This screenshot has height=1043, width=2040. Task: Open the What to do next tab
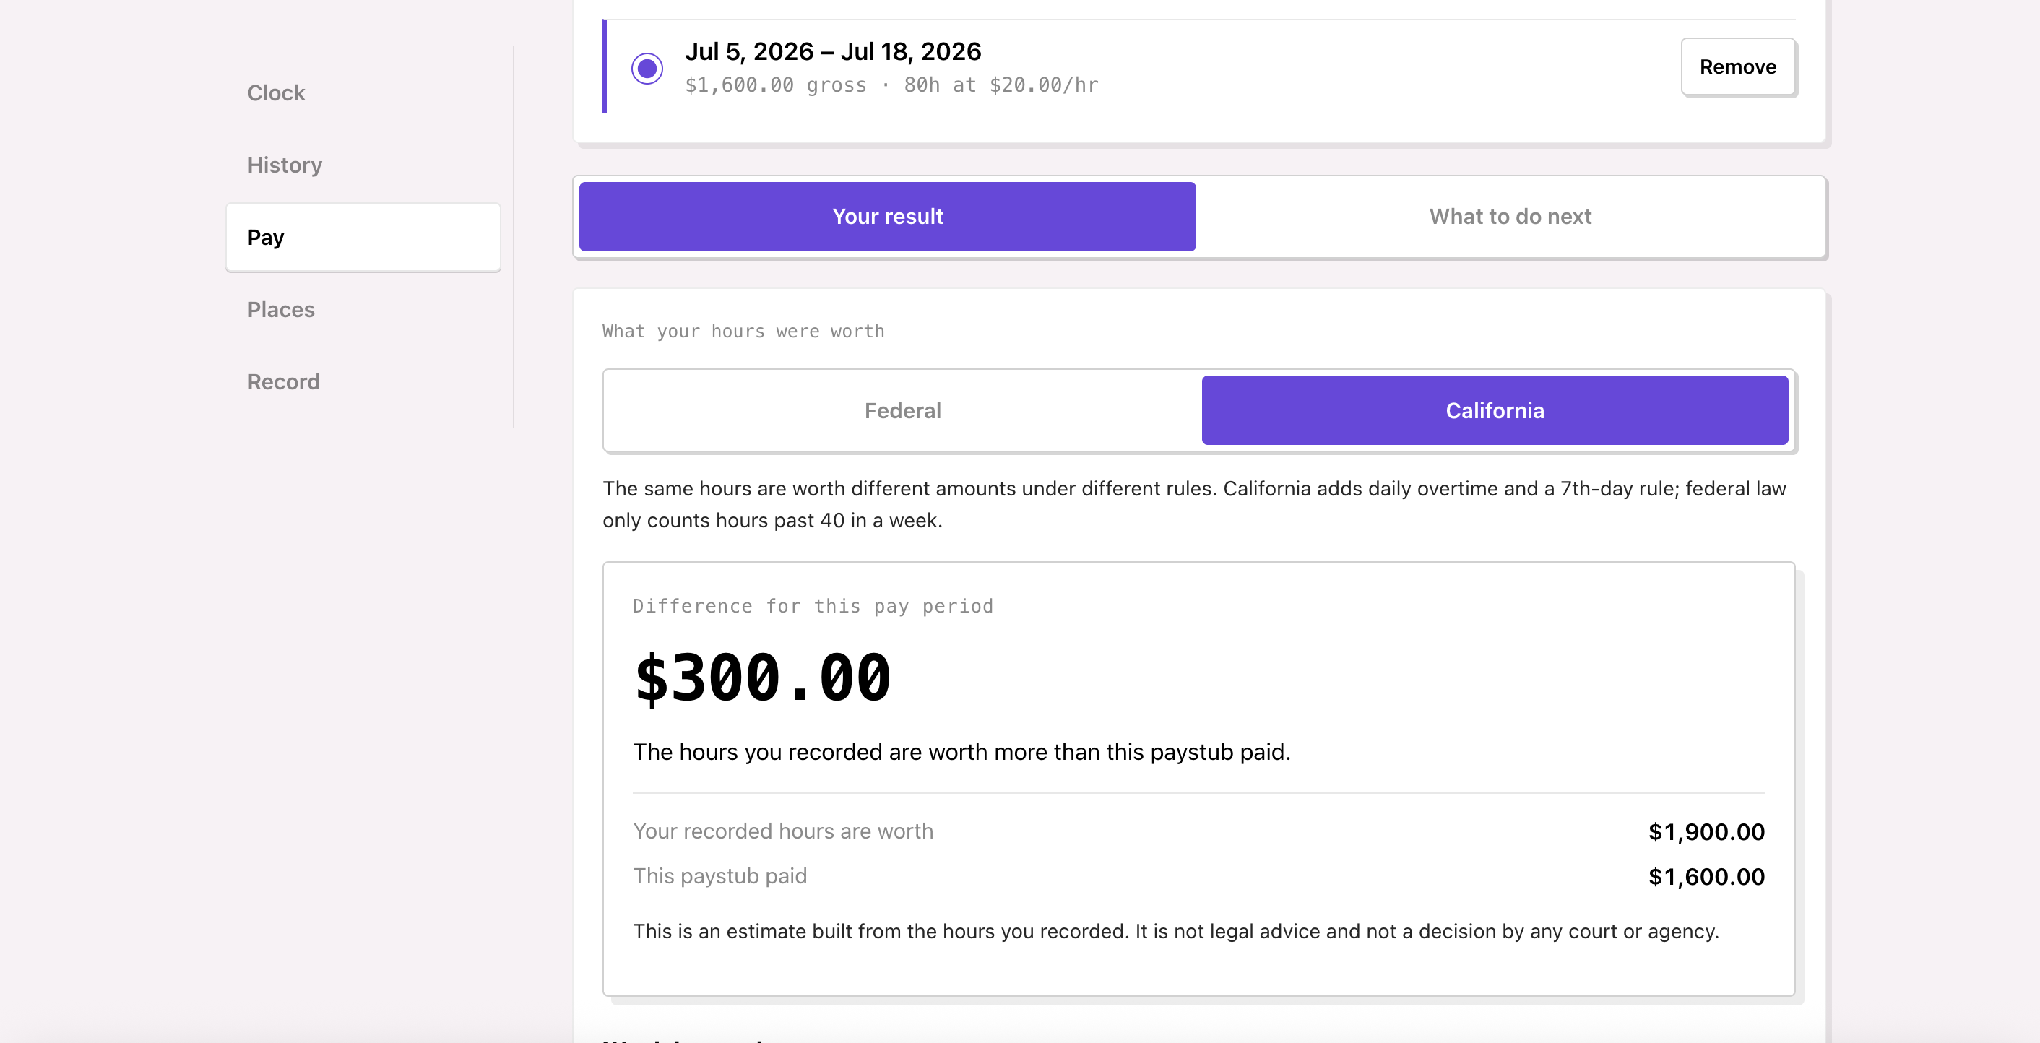click(x=1509, y=216)
